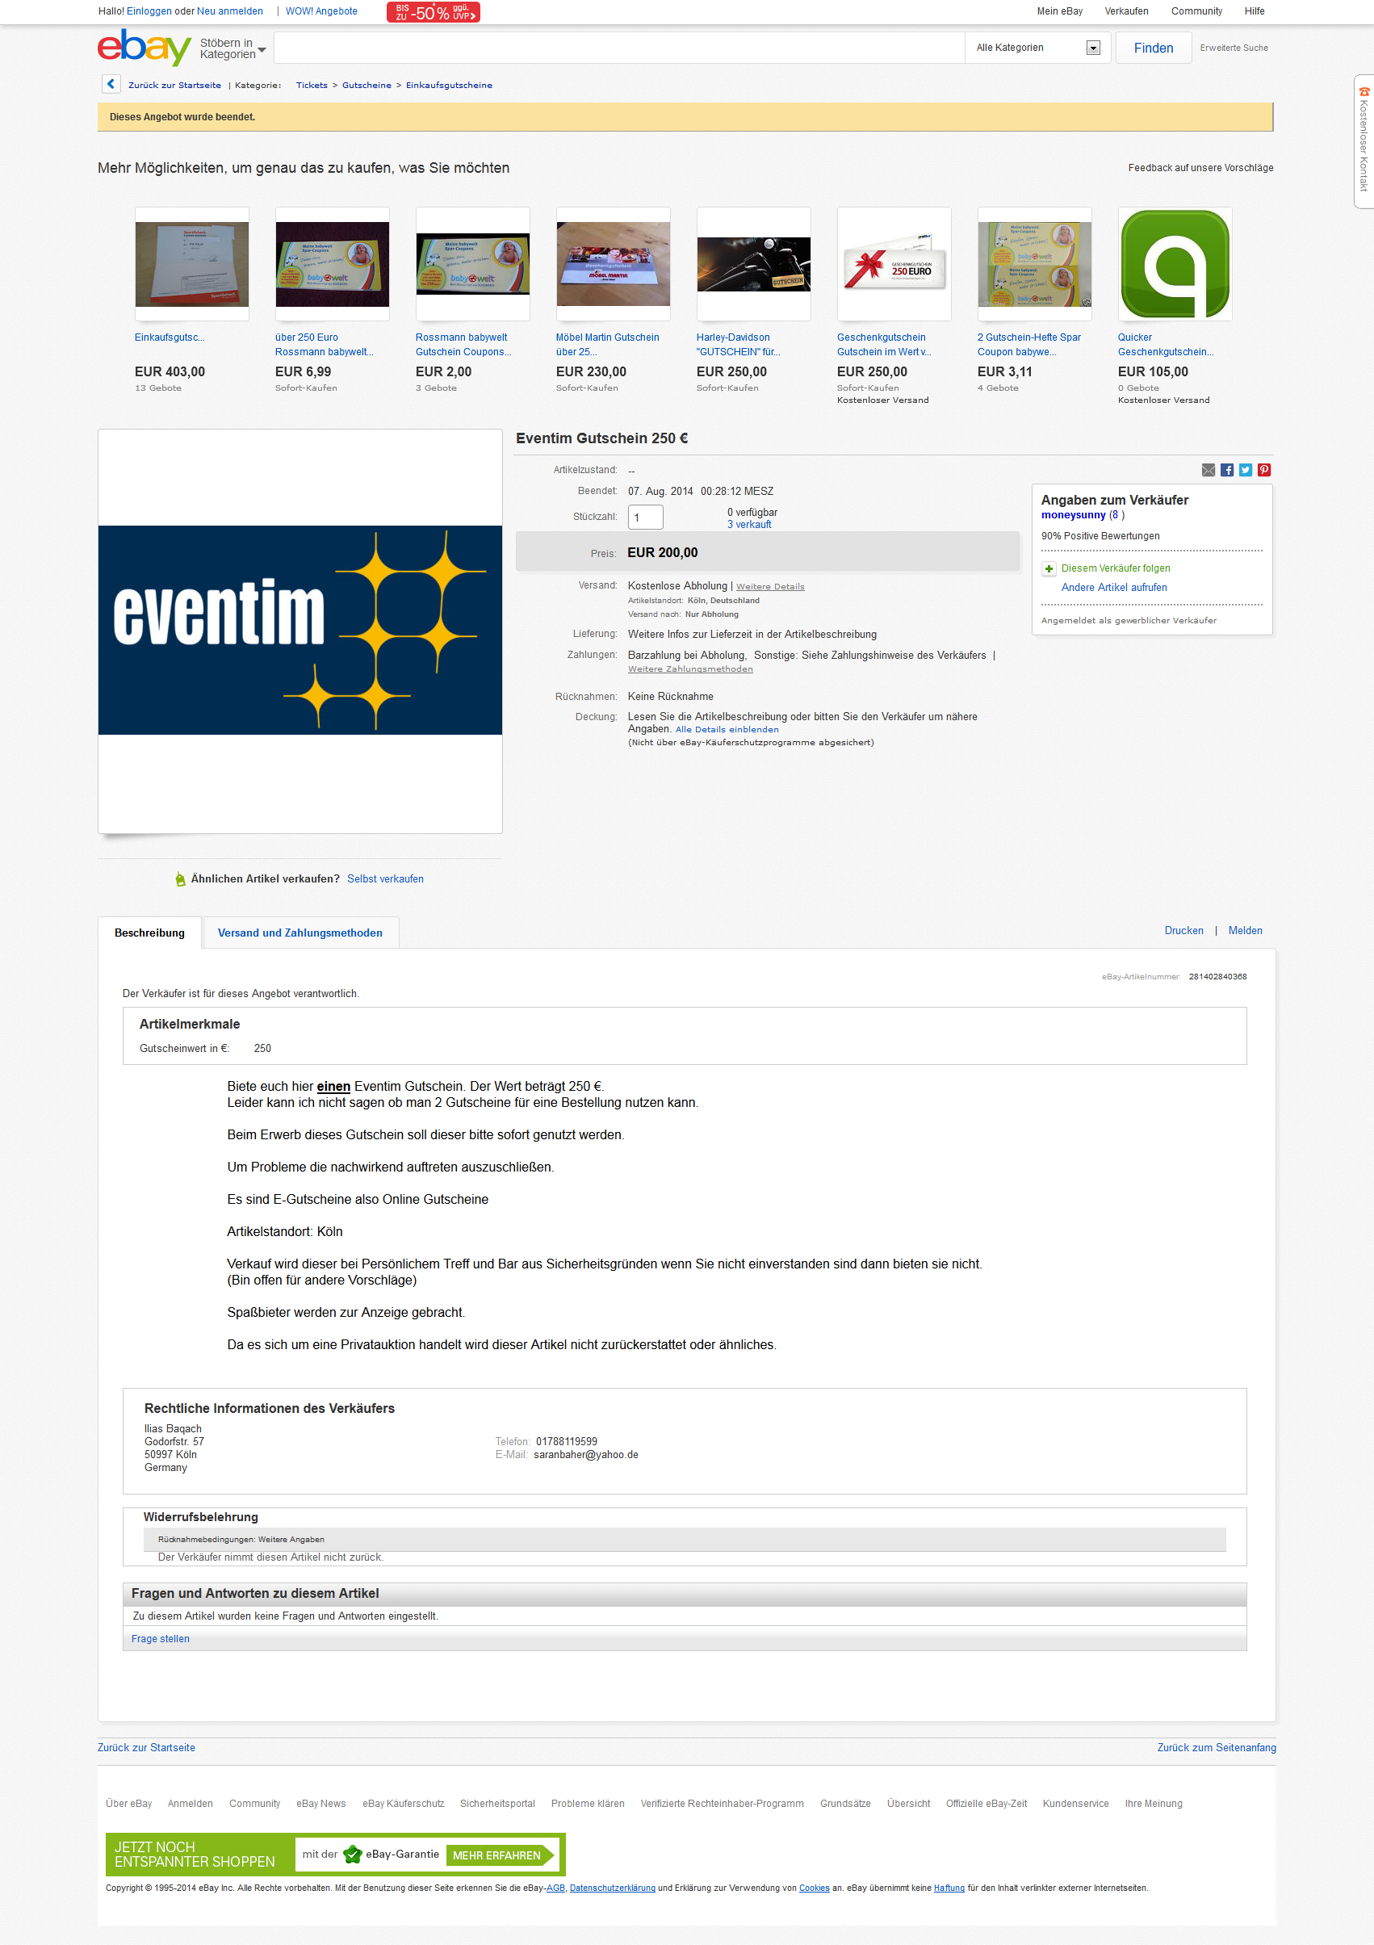
Task: Click Alle Details einblenden link
Action: (x=727, y=729)
